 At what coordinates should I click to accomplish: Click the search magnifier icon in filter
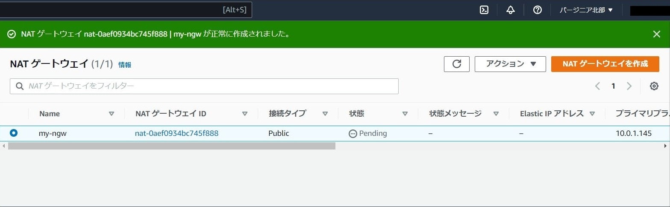pos(20,86)
